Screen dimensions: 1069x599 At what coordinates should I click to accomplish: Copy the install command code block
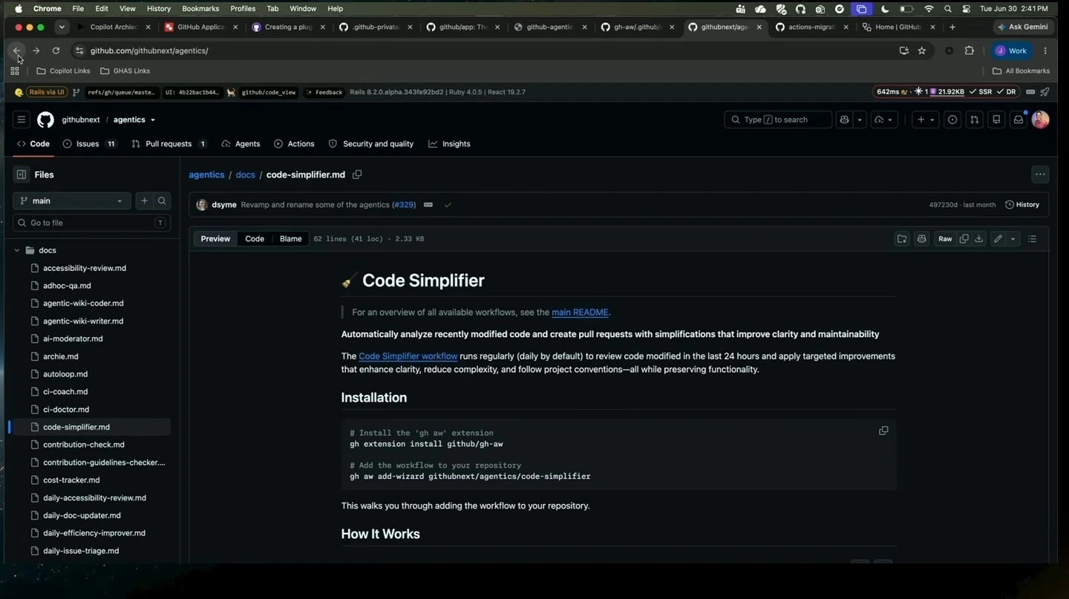883,431
